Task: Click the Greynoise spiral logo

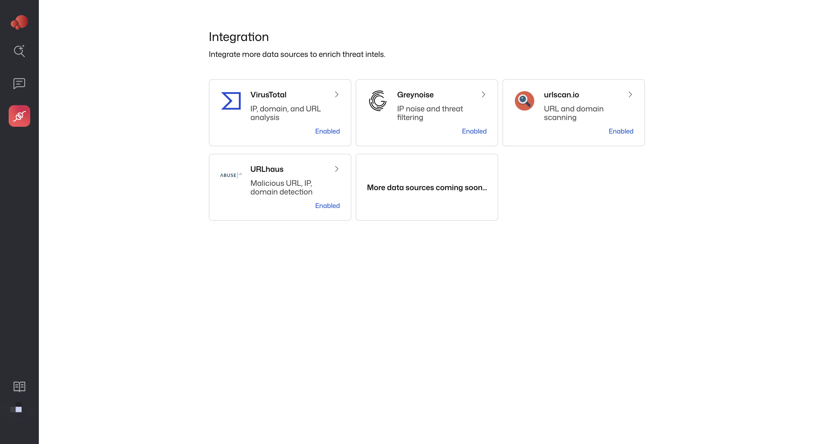Action: 378,101
